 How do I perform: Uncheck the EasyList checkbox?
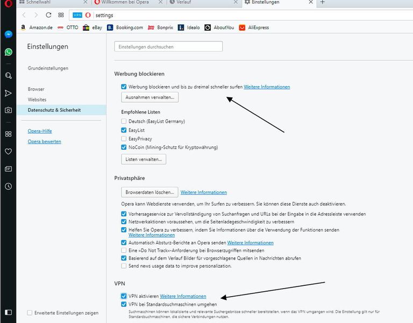124,130
